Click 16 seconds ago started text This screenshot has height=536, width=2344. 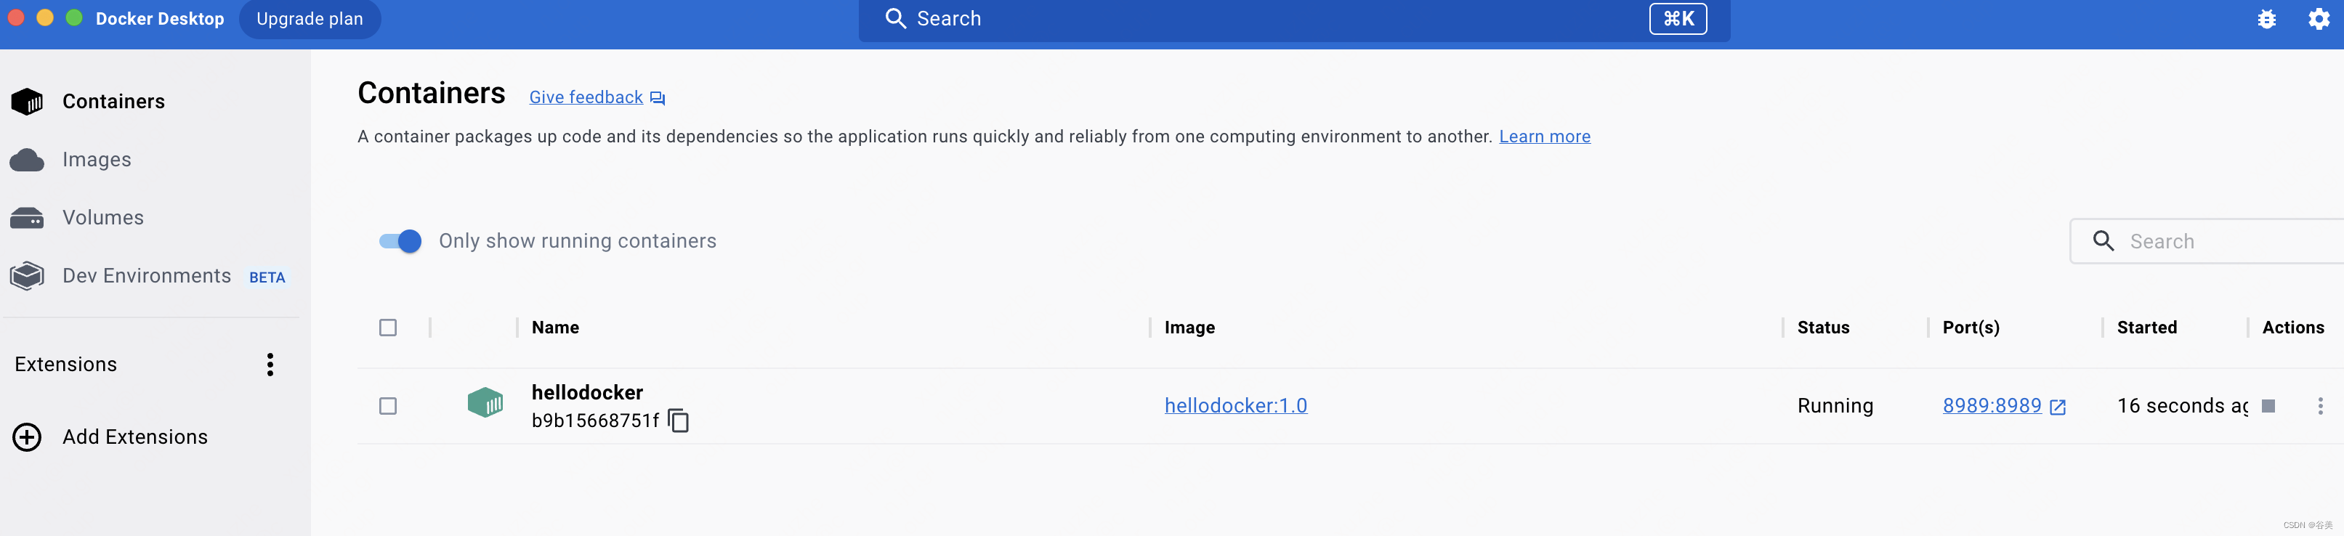(x=2182, y=406)
